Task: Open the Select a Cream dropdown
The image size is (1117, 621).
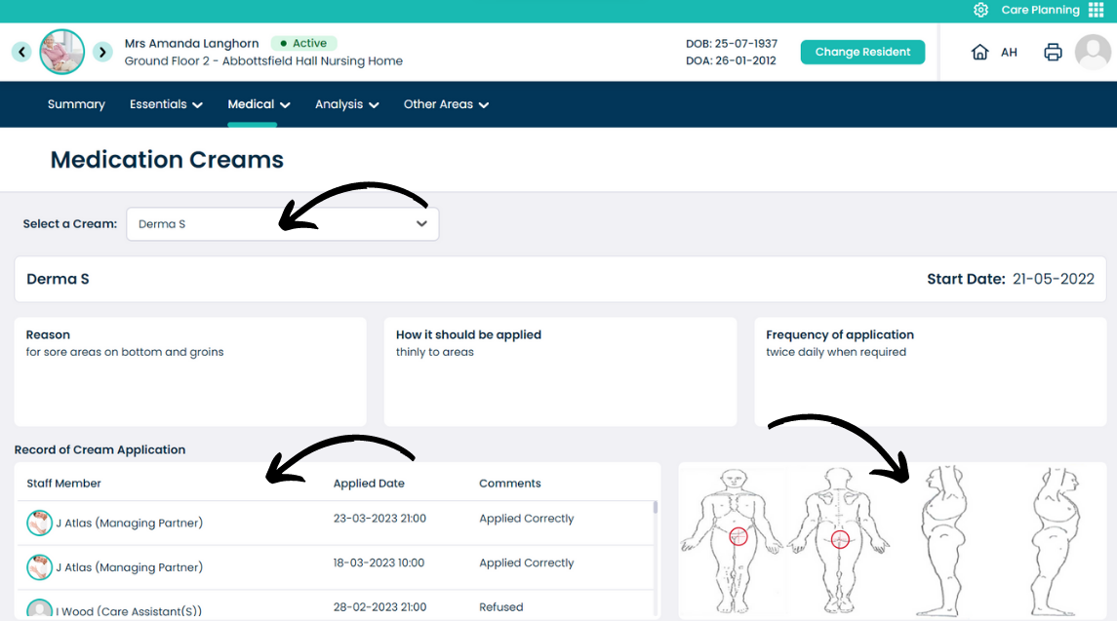Action: click(x=283, y=223)
